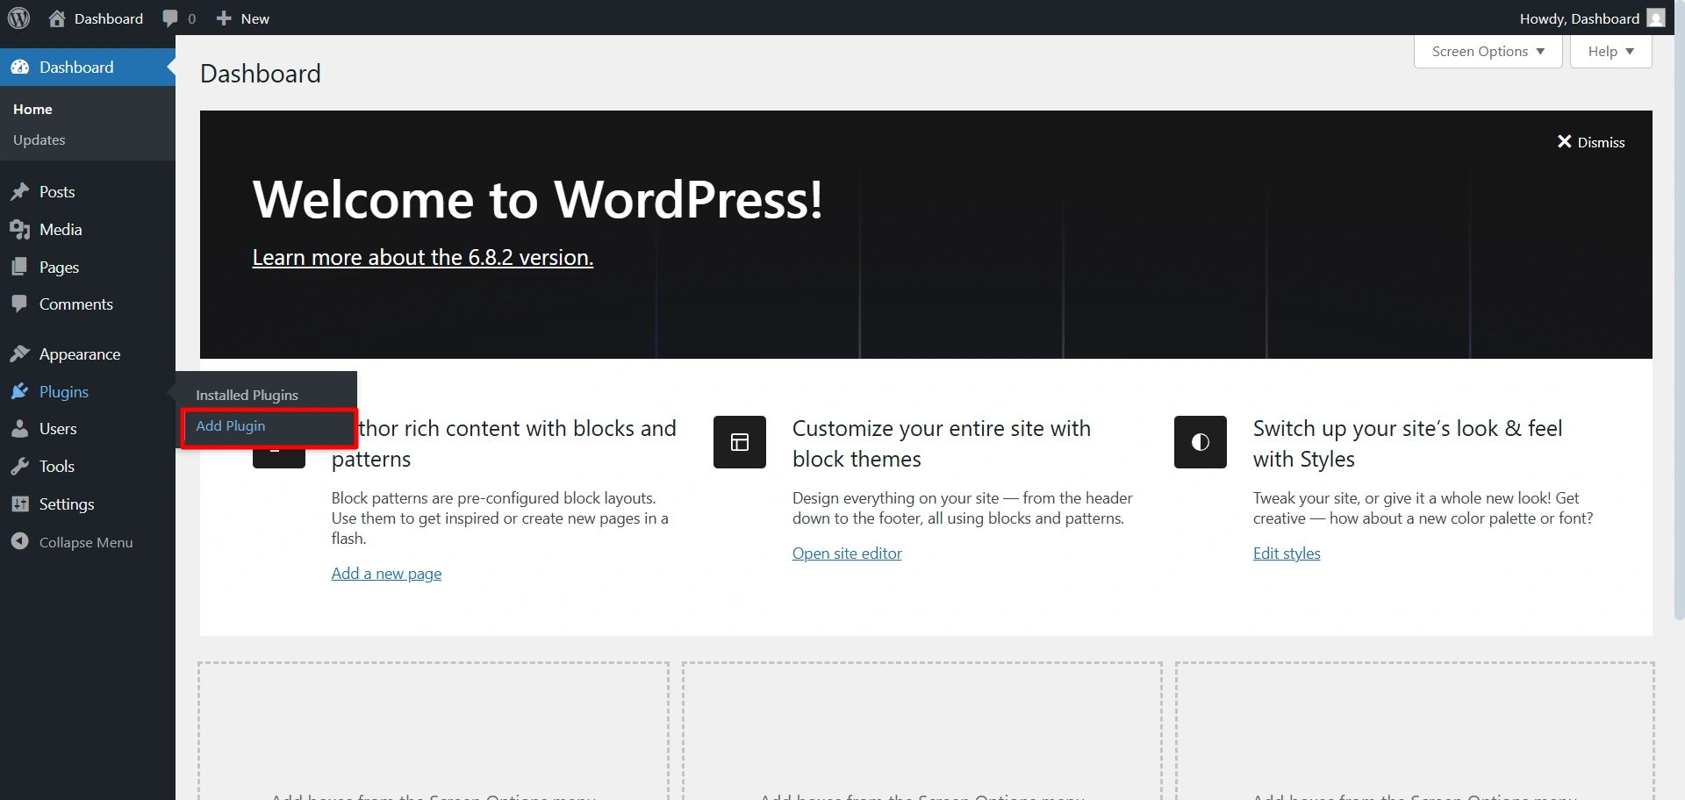1685x800 pixels.
Task: Open Media library icon in sidebar
Action: click(x=20, y=230)
